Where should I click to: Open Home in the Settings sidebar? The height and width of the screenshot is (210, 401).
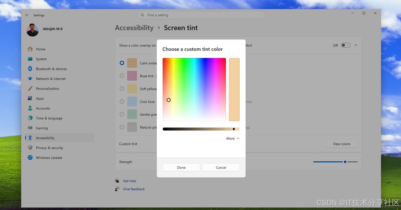click(60, 49)
